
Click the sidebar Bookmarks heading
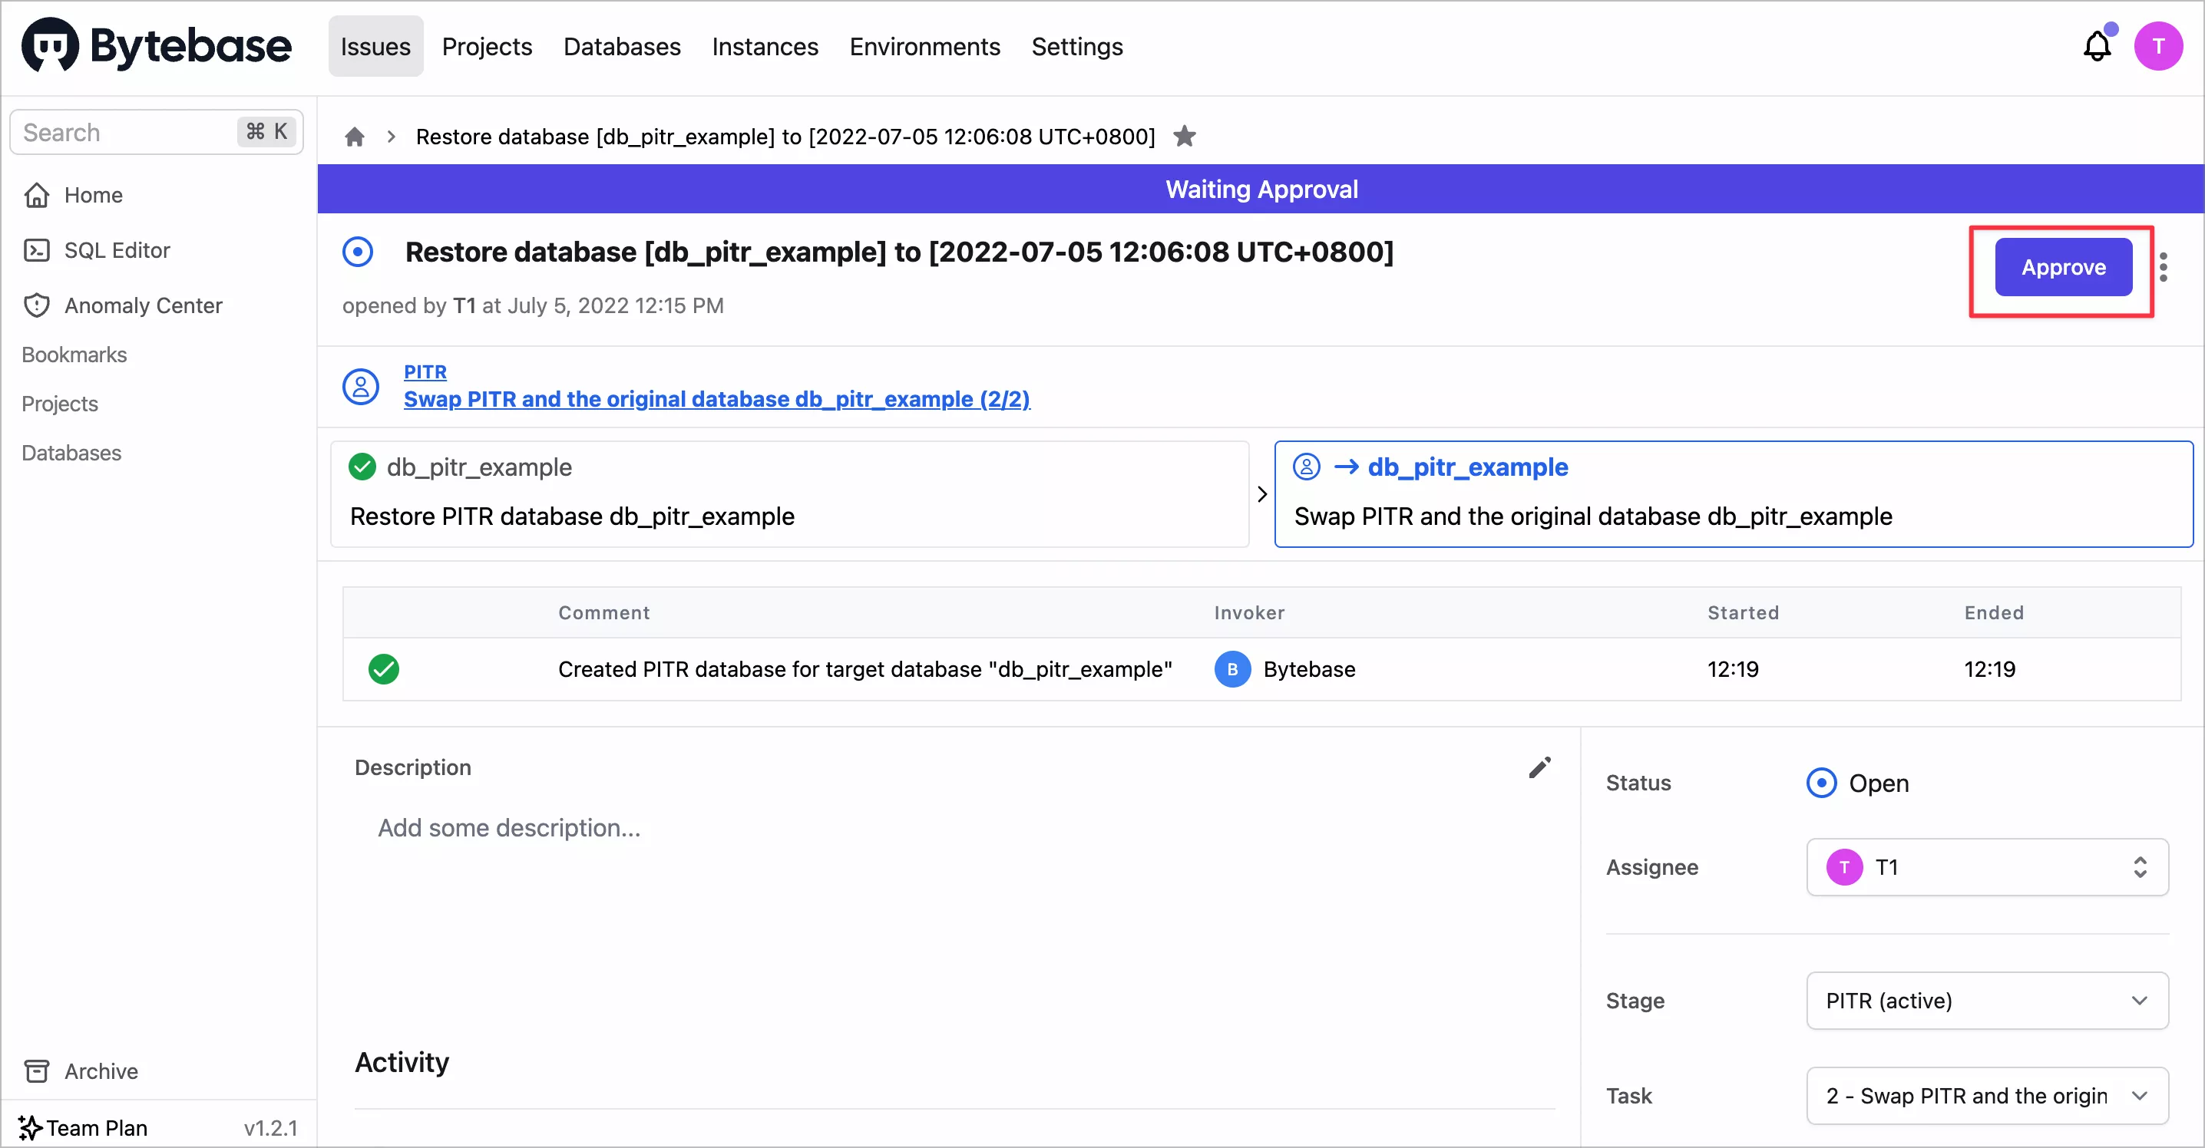pos(74,355)
